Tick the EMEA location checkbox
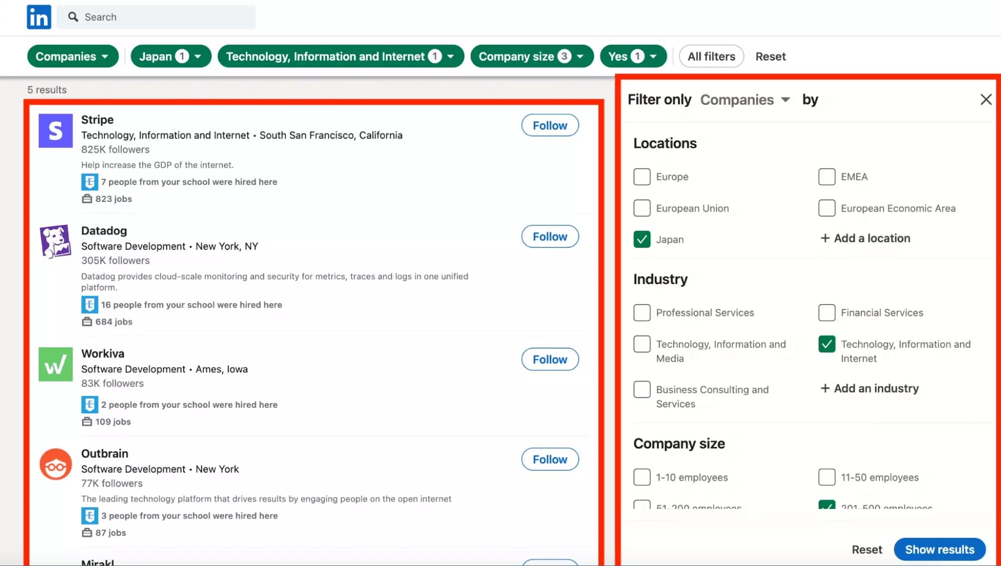The width and height of the screenshot is (1001, 566). [826, 177]
